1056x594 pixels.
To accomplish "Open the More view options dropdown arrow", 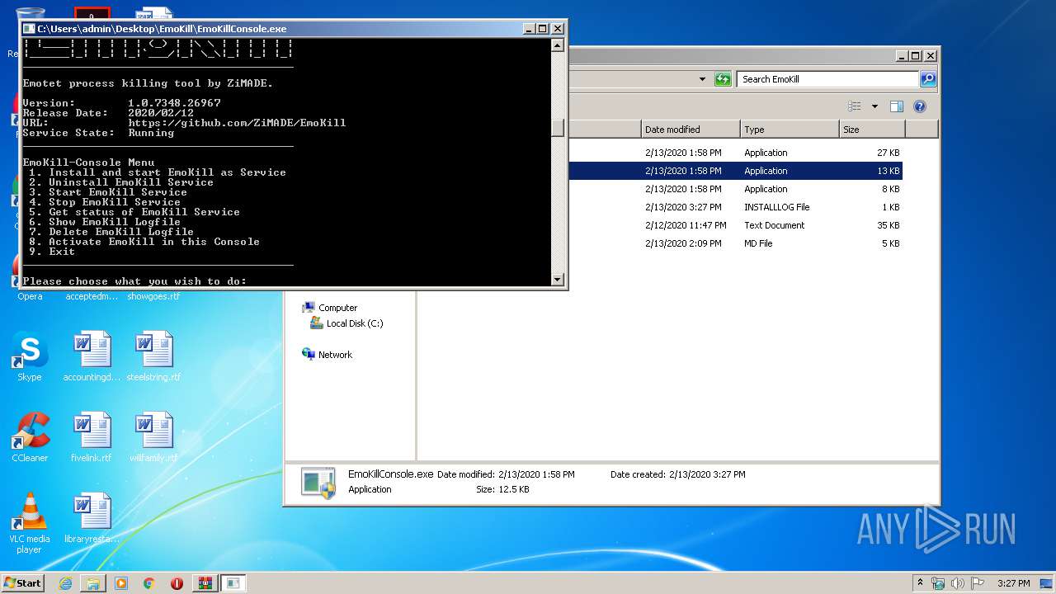I will (874, 106).
